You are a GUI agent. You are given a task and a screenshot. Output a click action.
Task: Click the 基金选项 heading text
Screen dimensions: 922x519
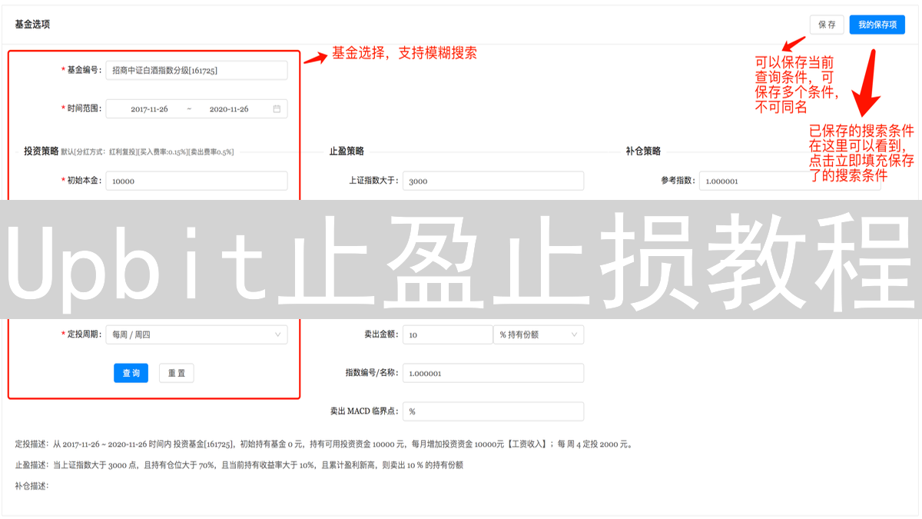(32, 25)
